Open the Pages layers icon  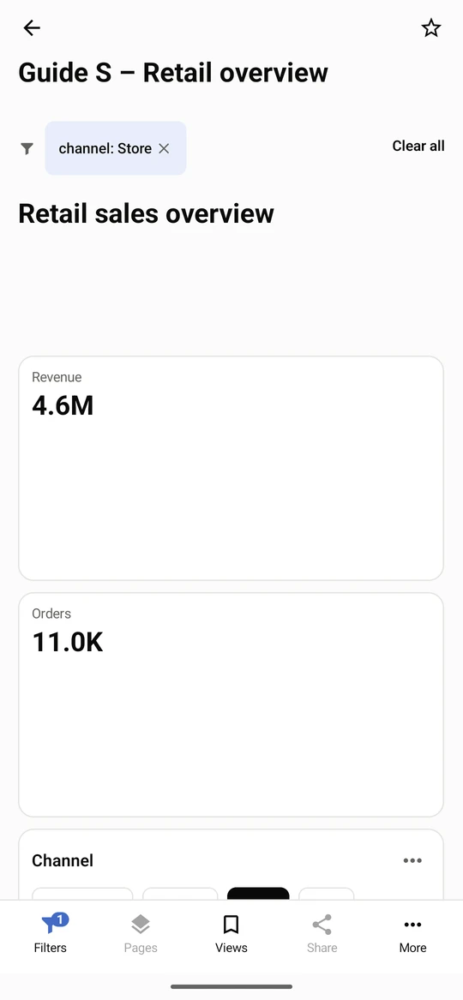point(141,924)
